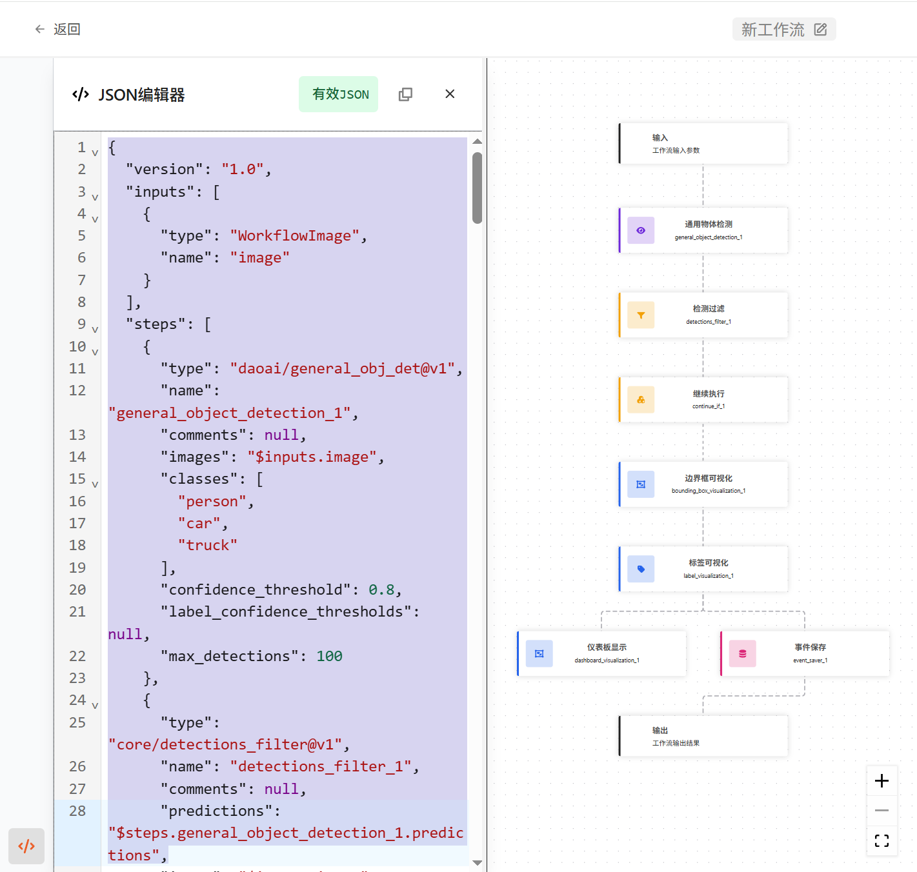Close the JSON editor panel
Screen dimensions: 917x872
point(450,94)
